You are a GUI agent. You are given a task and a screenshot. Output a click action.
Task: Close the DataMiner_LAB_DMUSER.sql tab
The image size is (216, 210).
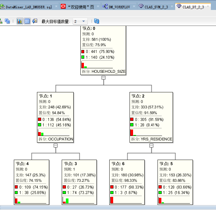tap(56, 6)
